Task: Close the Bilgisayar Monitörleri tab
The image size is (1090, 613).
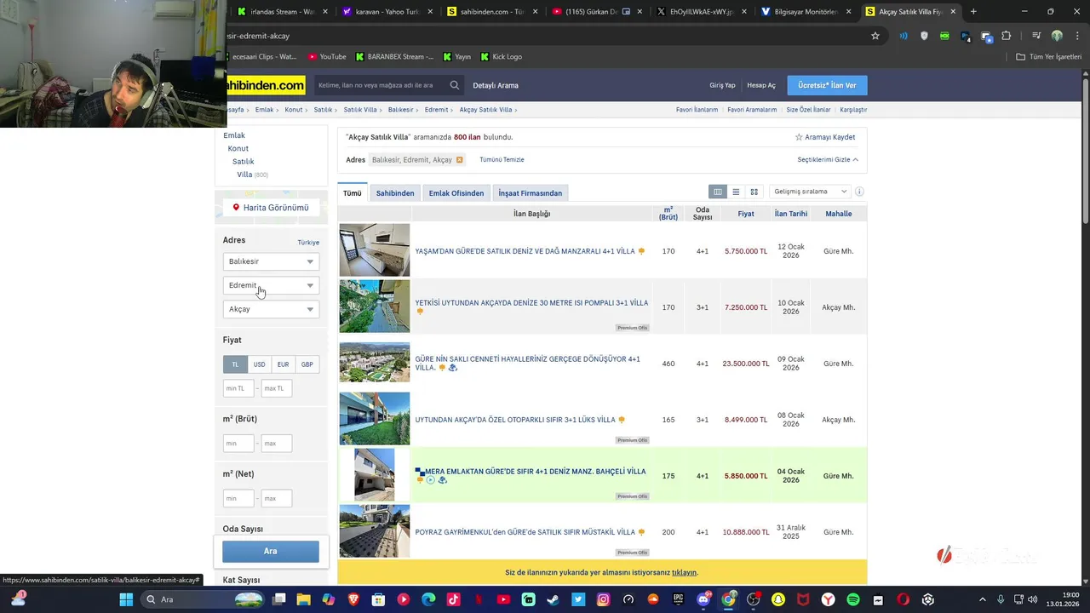Action: pos(848,12)
